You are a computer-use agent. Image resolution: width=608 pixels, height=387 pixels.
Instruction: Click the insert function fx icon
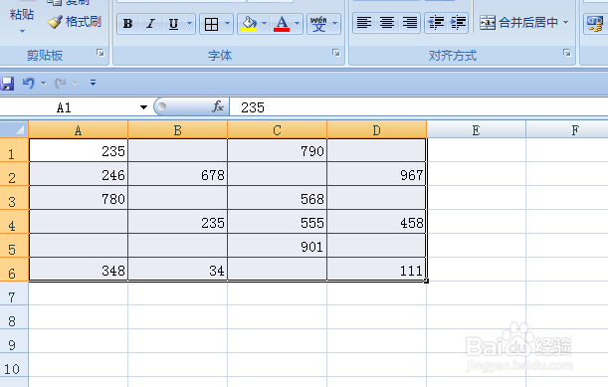coord(218,106)
